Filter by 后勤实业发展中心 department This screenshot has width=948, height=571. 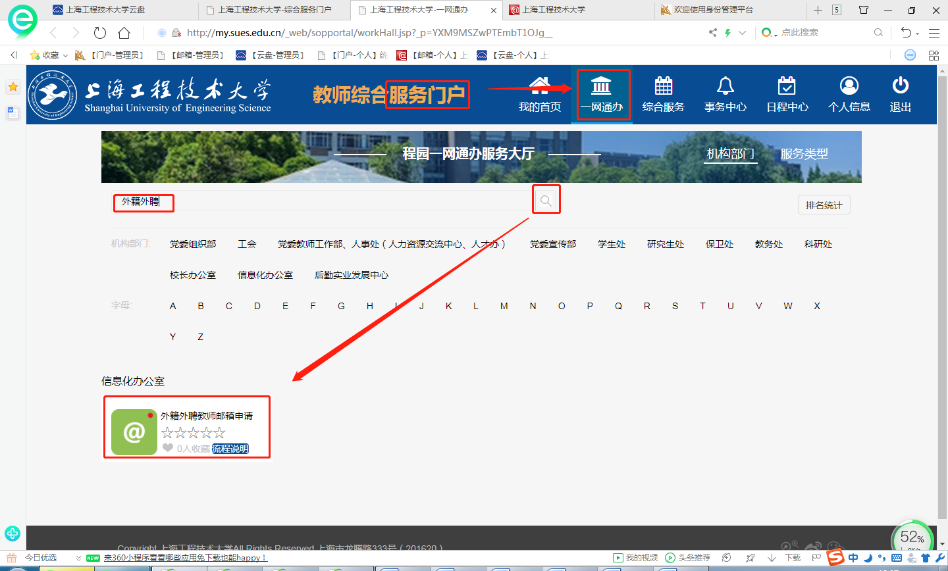coord(352,275)
